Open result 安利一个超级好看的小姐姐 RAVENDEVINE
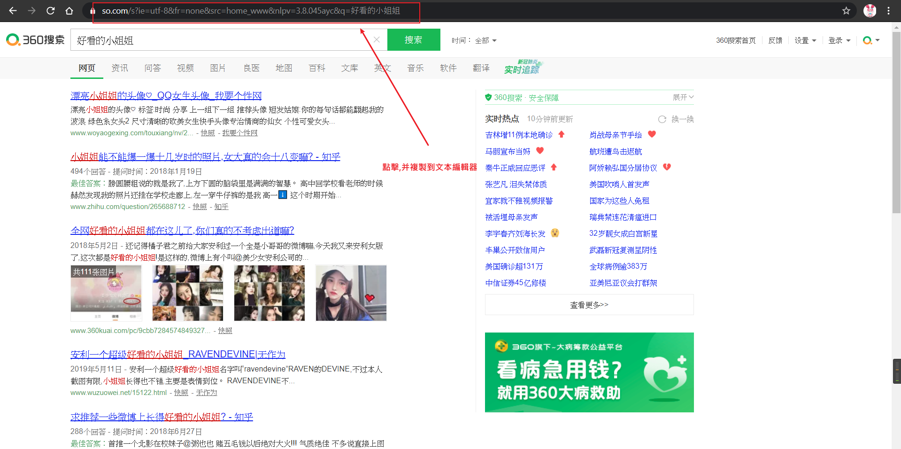Image resolution: width=901 pixels, height=449 pixels. coord(178,355)
